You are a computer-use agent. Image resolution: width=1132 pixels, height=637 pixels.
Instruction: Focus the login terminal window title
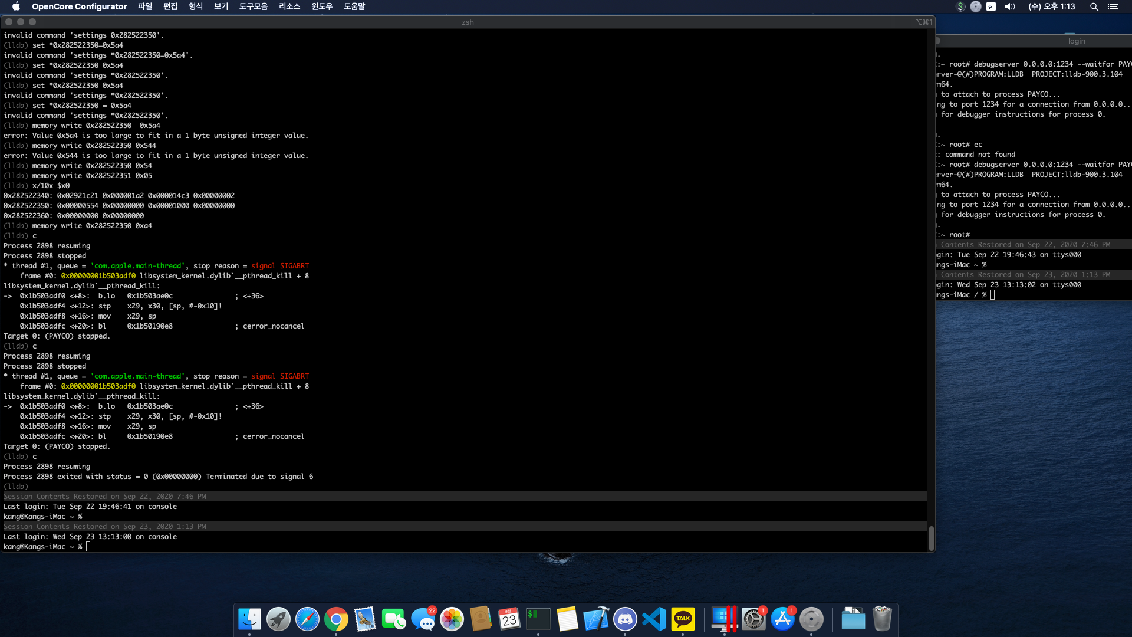[x=1076, y=41]
